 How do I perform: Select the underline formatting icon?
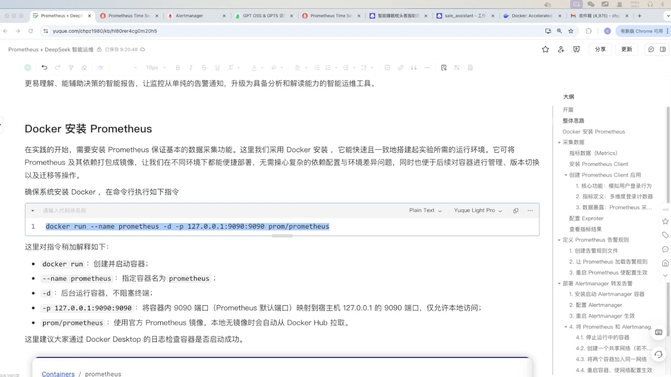217,67
